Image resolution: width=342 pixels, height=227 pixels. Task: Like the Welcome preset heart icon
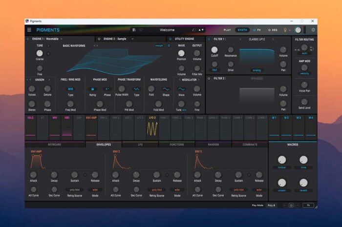click(141, 30)
